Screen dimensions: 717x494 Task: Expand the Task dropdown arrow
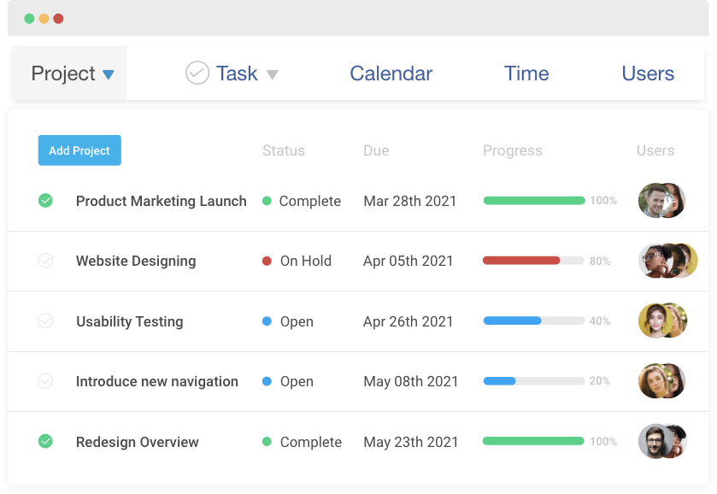point(273,74)
